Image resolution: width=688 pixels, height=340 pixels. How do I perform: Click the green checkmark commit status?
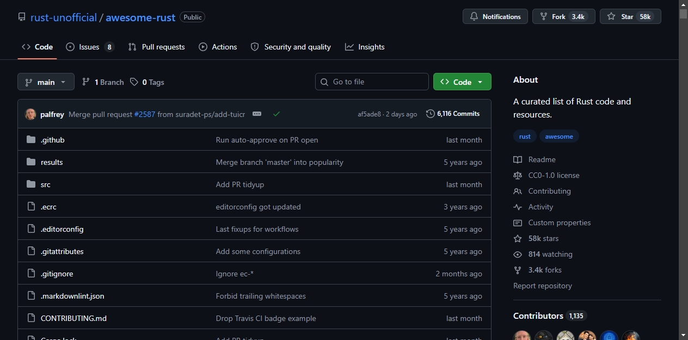point(277,114)
